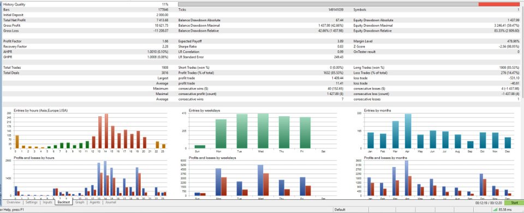
Task: Click the red segment of quality bar
Action: tap(498, 4)
